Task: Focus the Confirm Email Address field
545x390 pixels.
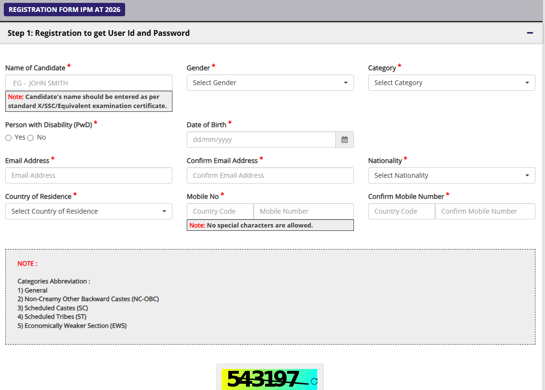Action: tap(270, 175)
